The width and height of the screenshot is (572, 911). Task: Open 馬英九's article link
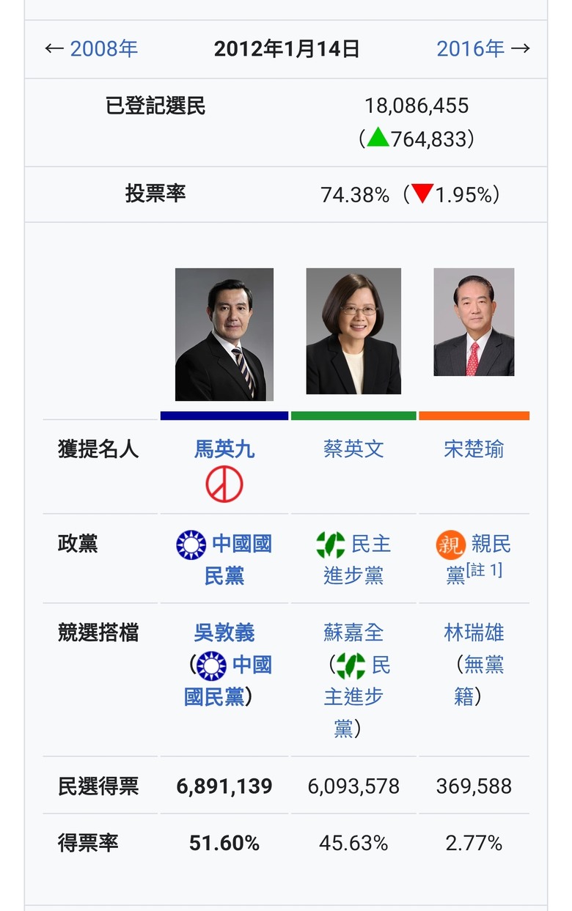point(224,449)
